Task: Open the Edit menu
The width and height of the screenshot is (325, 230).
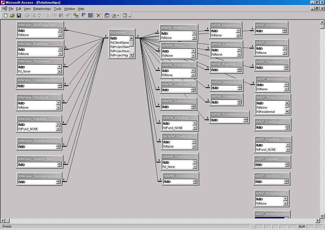Action: (x=19, y=9)
